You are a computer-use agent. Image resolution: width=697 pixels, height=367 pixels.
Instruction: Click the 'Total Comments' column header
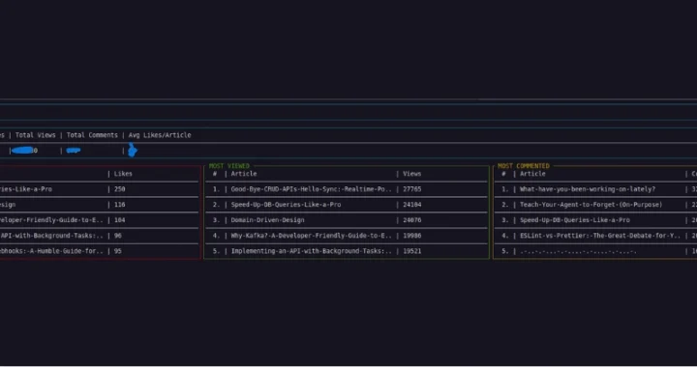pos(92,135)
